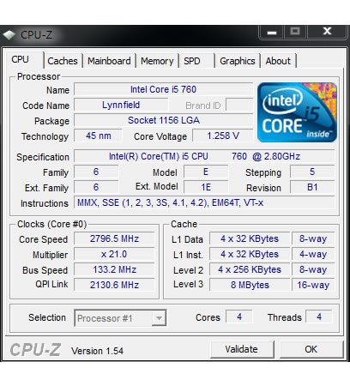Click the Clocks (Core #0) group label
The height and width of the screenshot is (386, 350).
pos(51,224)
